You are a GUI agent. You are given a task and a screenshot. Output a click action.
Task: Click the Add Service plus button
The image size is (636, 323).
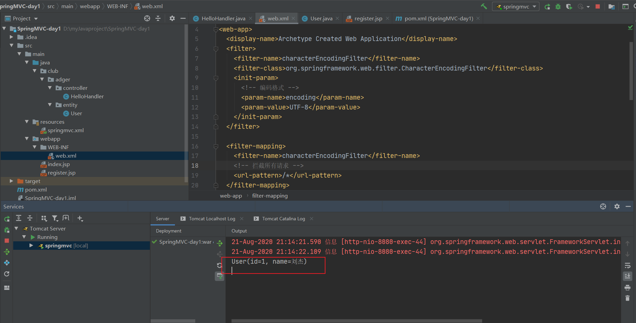pos(80,218)
